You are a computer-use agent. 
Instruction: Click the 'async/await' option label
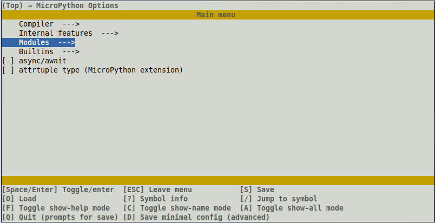click(43, 61)
